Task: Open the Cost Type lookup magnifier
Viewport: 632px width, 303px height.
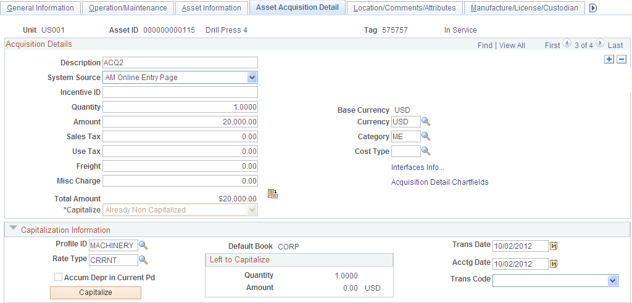Action: (x=426, y=151)
